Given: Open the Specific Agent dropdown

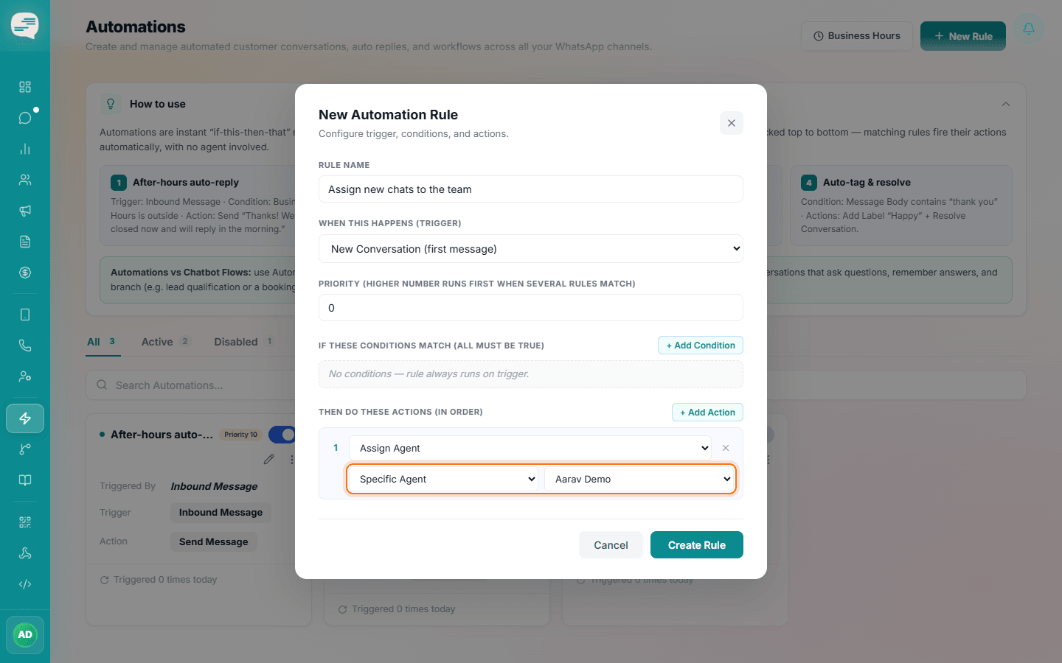Looking at the screenshot, I should (x=442, y=479).
